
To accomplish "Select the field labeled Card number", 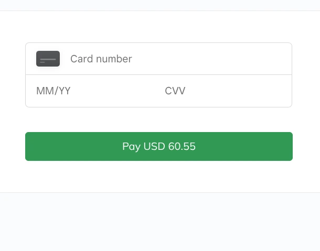I will click(x=173, y=59).
